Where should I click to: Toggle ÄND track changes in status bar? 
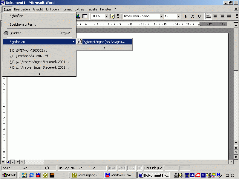122,168
